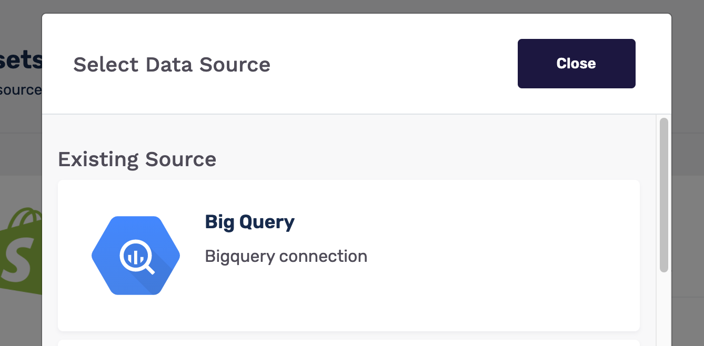The width and height of the screenshot is (704, 346).
Task: Open the partially visible card below Big Query
Action: 348,342
